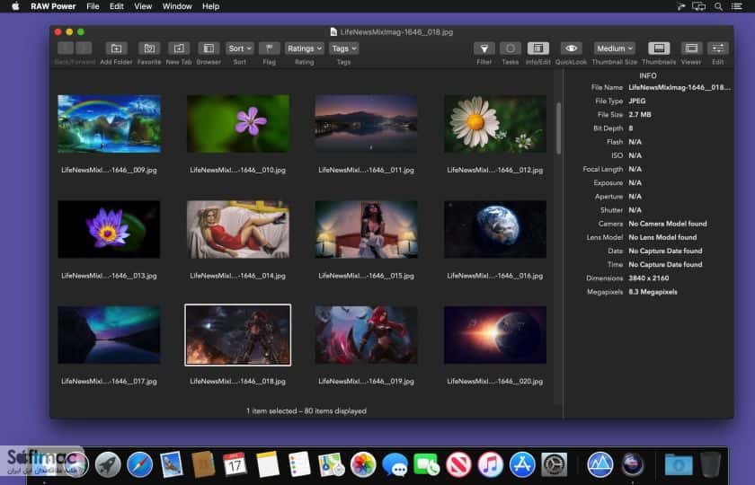Click the thumbnail grid vertical scrollbar
The height and width of the screenshot is (485, 755).
click(x=558, y=128)
